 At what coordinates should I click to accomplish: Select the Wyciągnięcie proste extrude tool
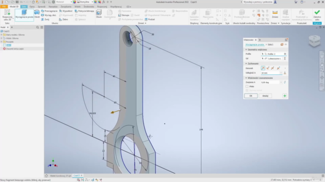24,15
